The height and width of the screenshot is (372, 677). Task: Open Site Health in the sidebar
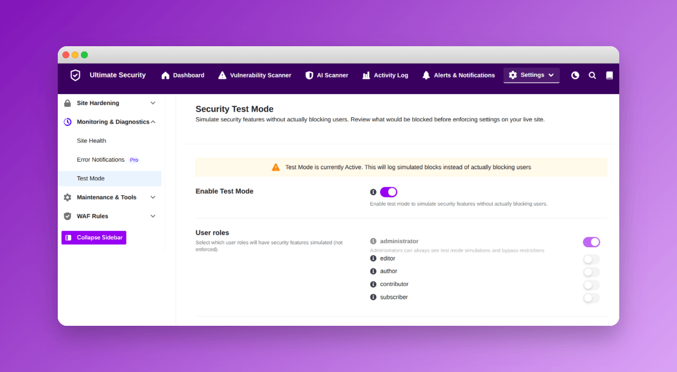pos(91,141)
